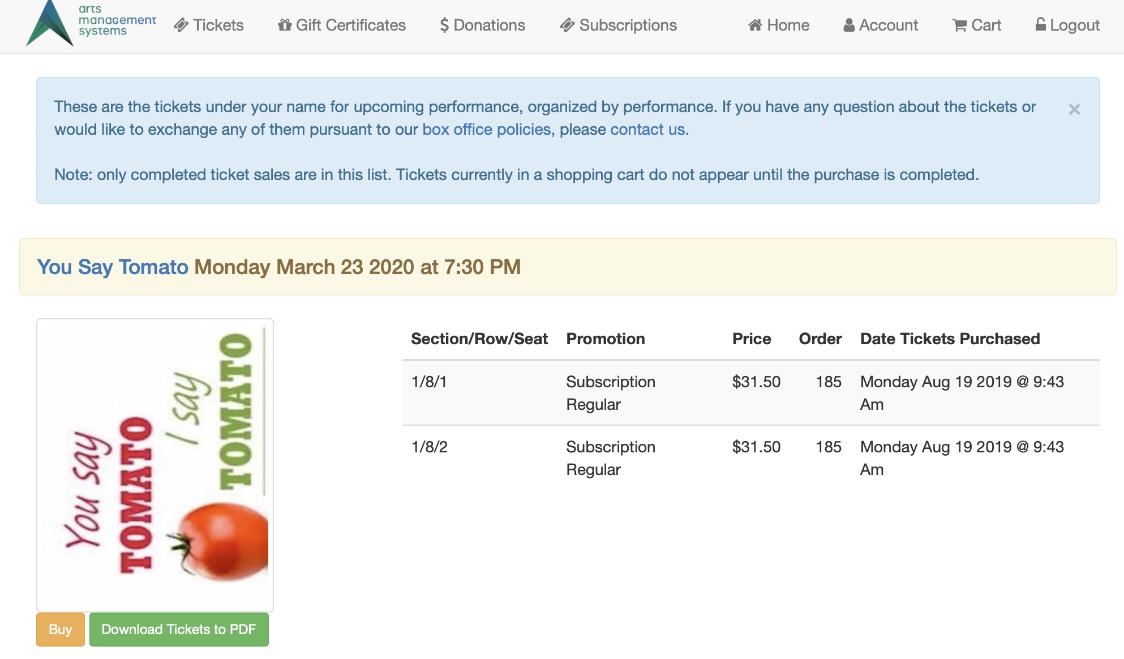
Task: Click the Arts Management Systems logo
Action: tap(91, 23)
